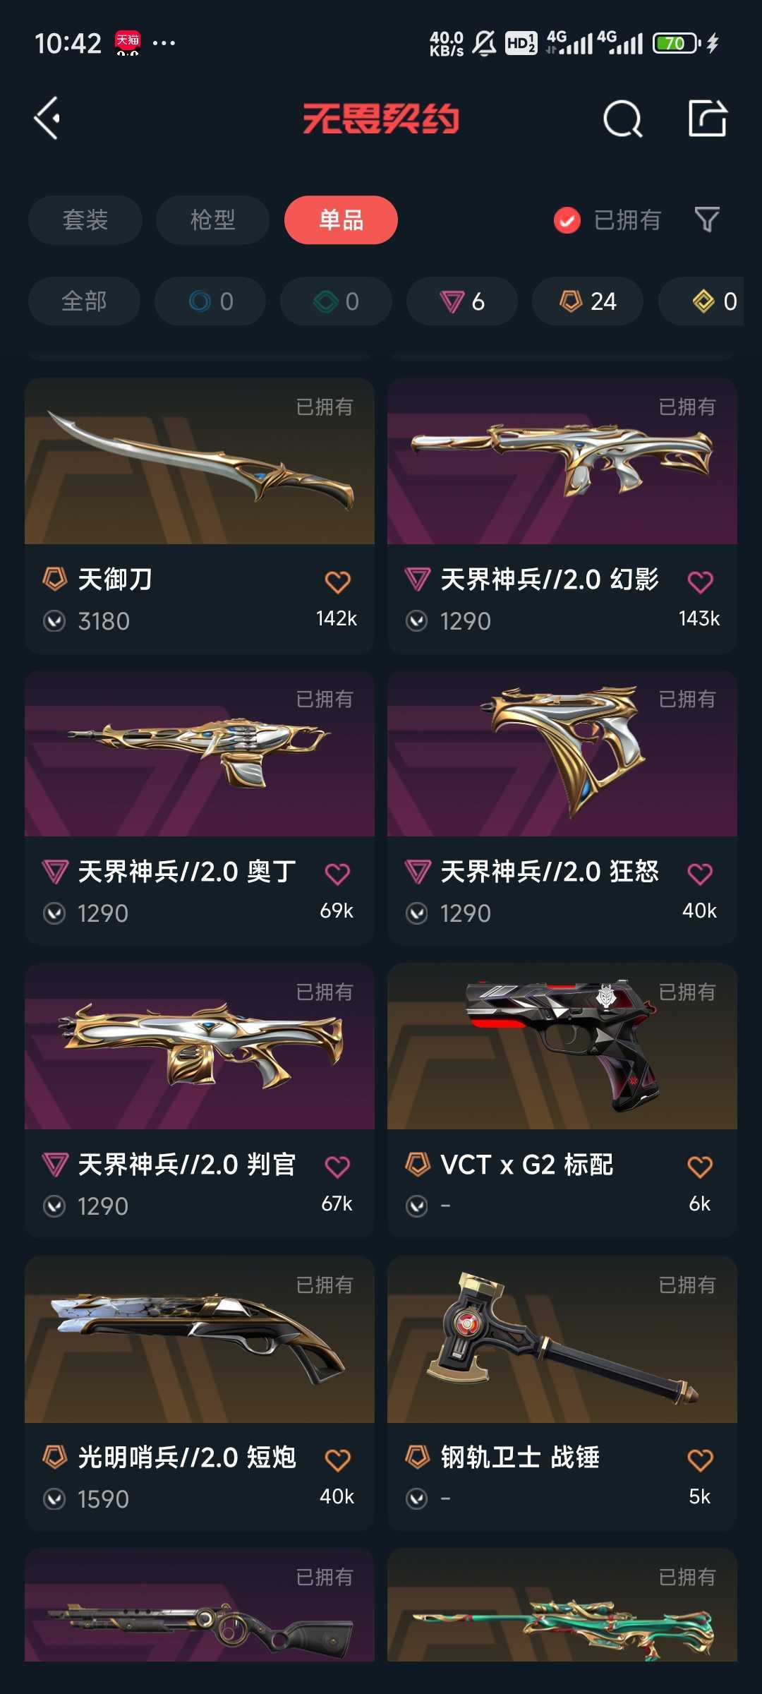762x1694 pixels.
Task: Tap heart icon for VCT x G2 标配
Action: [x=700, y=1167]
